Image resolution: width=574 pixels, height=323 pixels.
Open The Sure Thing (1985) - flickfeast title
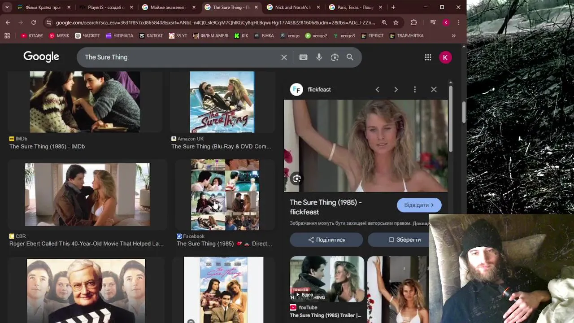click(326, 207)
